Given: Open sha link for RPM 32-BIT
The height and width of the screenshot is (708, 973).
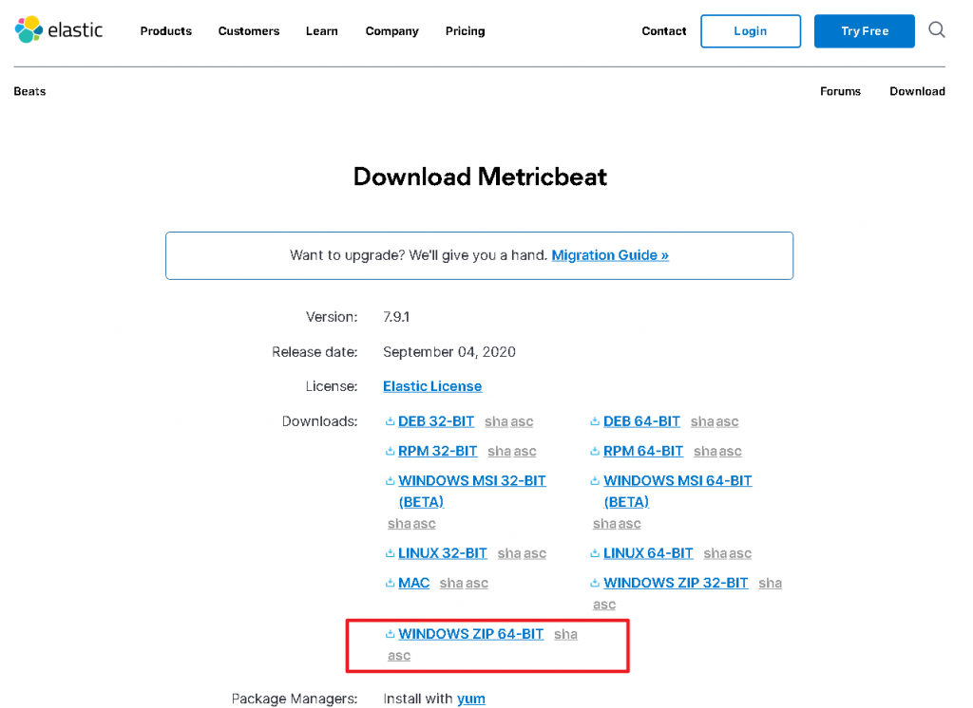Looking at the screenshot, I should pos(500,452).
